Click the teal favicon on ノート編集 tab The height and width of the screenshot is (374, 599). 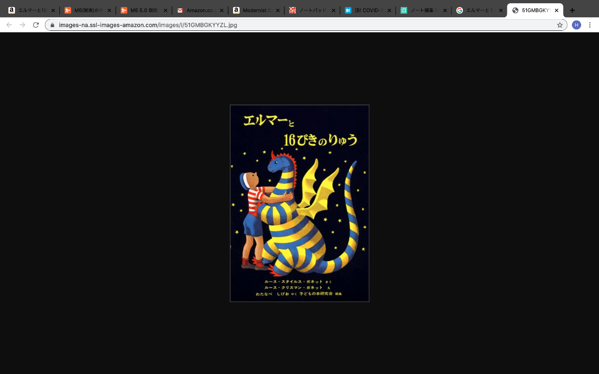[404, 10]
